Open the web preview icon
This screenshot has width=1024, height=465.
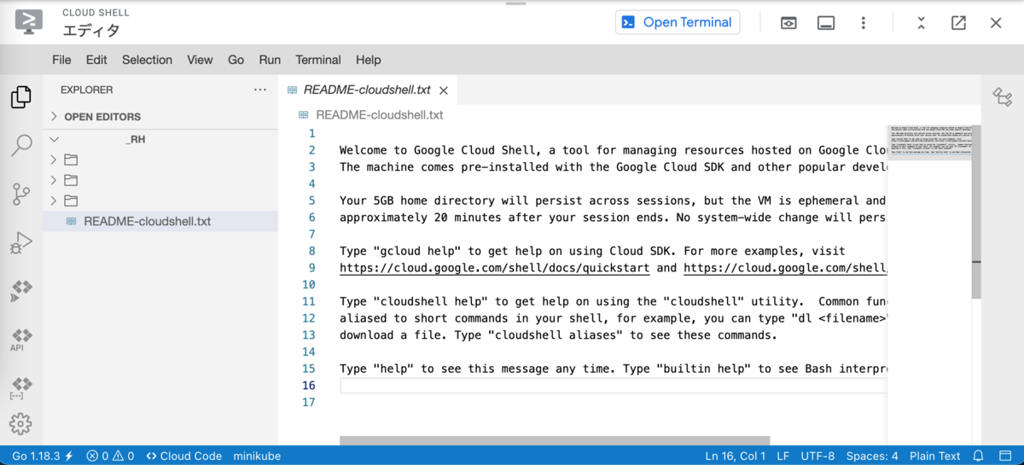pyautogui.click(x=788, y=23)
